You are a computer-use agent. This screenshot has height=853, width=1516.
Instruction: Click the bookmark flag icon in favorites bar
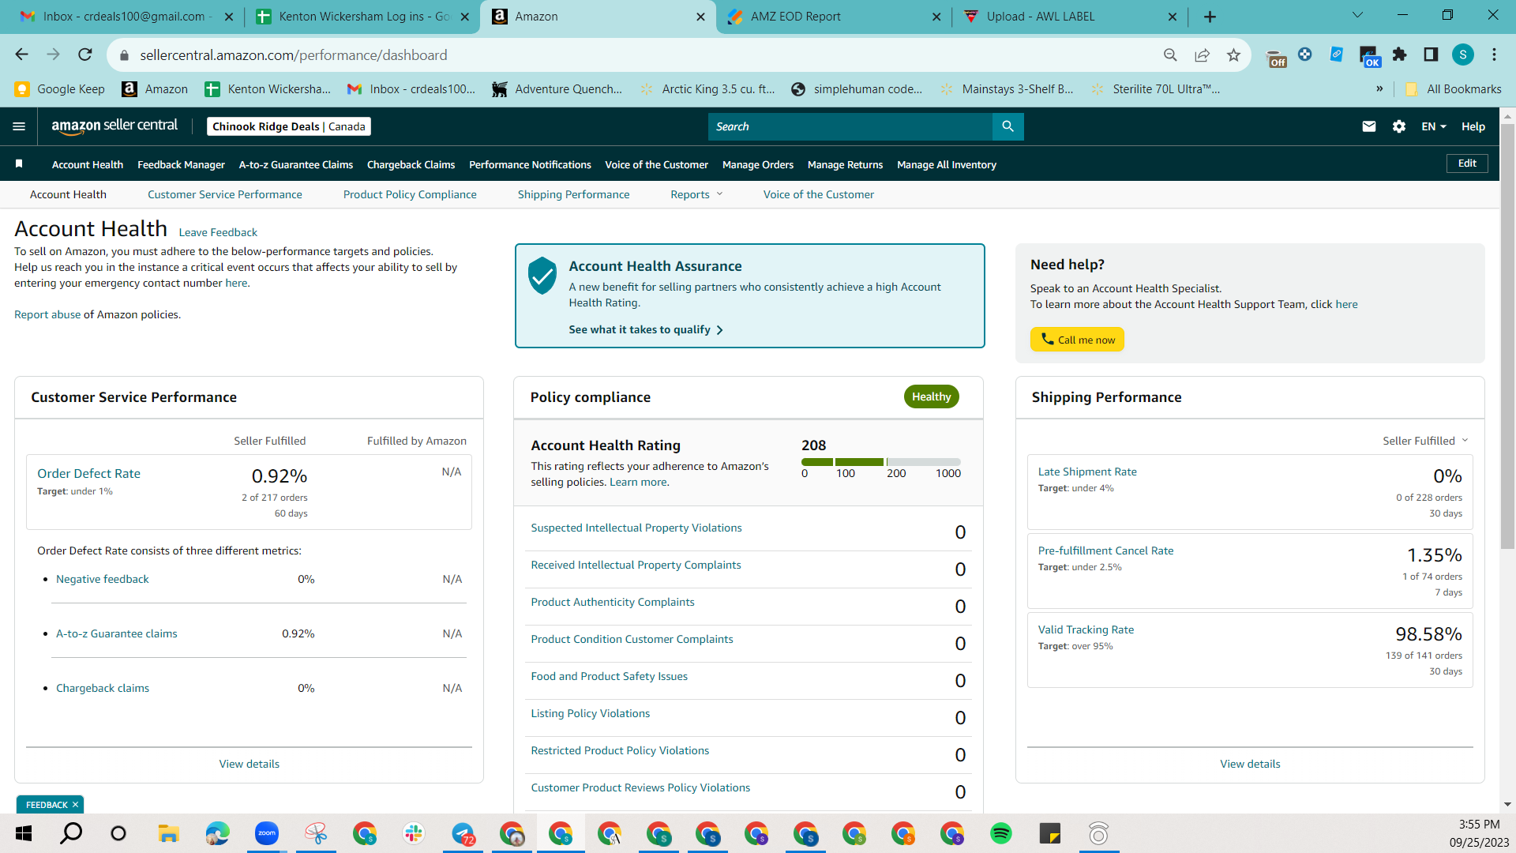pyautogui.click(x=19, y=164)
